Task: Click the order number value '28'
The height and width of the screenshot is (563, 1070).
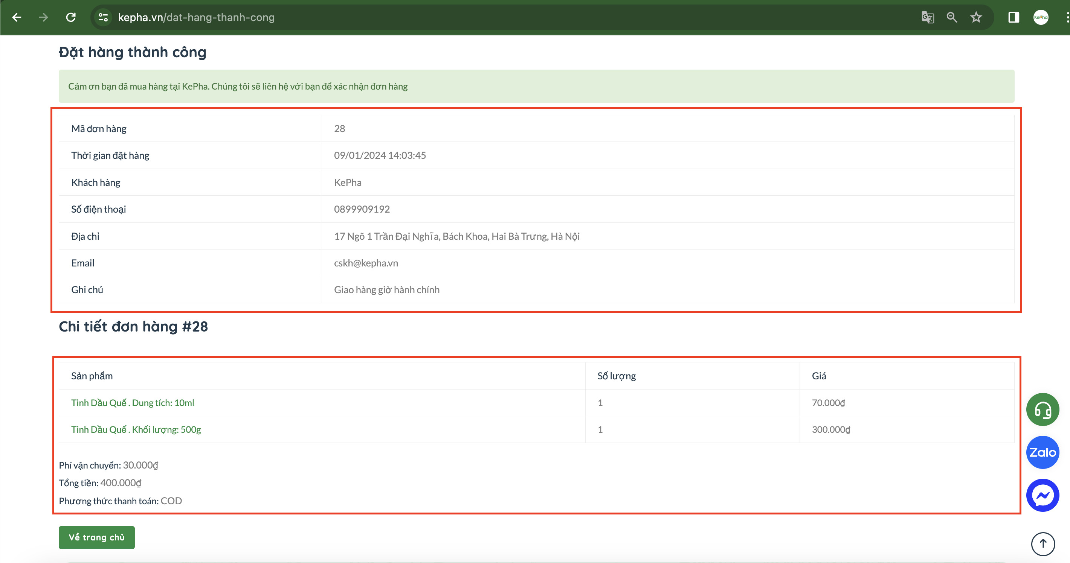Action: point(339,129)
